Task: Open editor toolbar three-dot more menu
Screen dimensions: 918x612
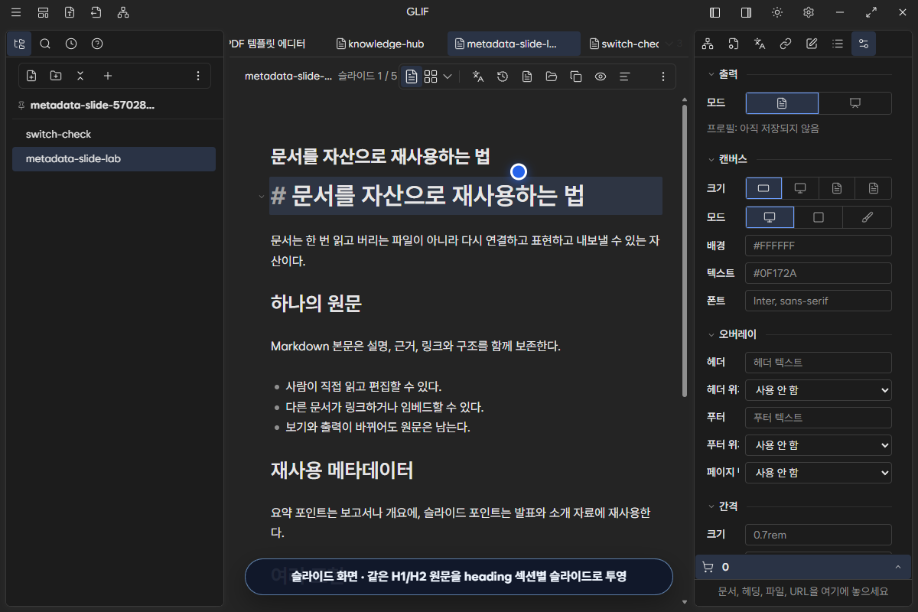Action: (x=663, y=76)
